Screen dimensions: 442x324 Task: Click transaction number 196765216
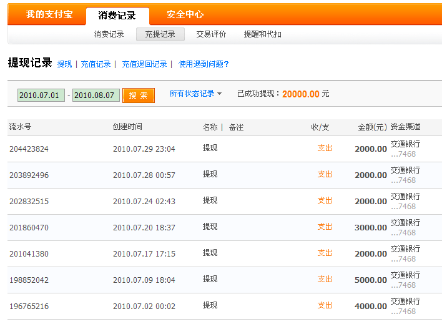click(x=29, y=307)
